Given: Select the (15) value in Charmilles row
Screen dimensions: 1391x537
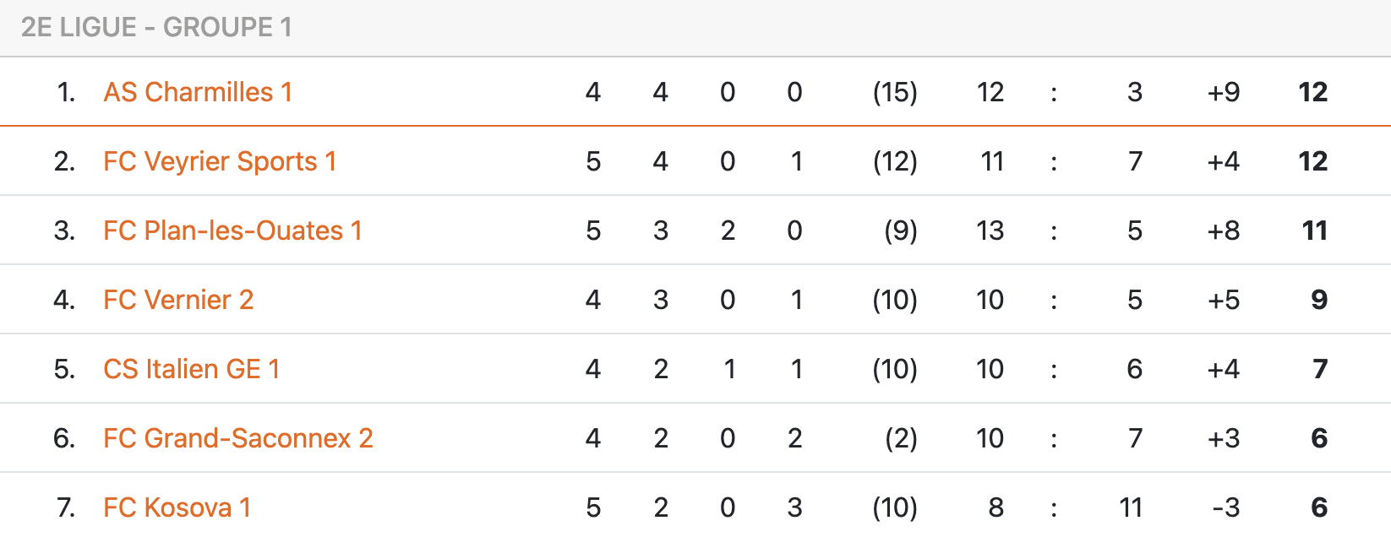Looking at the screenshot, I should coord(895,92).
